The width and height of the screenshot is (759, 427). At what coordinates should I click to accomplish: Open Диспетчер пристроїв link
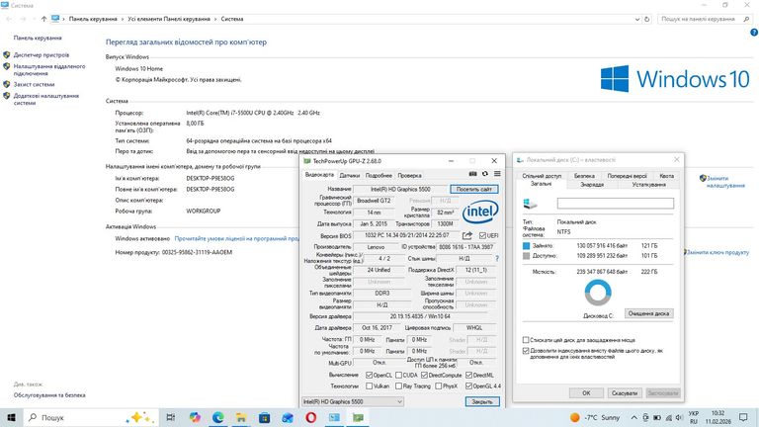42,55
